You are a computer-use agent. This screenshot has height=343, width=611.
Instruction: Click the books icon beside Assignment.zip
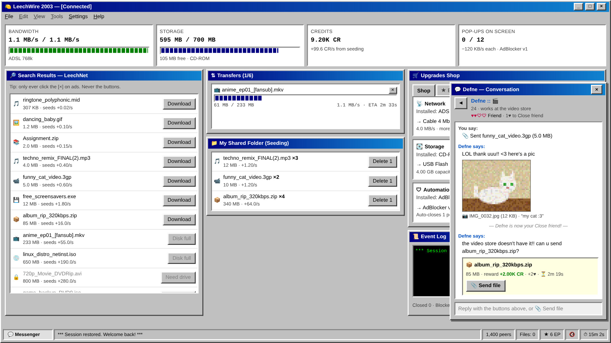coord(16,142)
